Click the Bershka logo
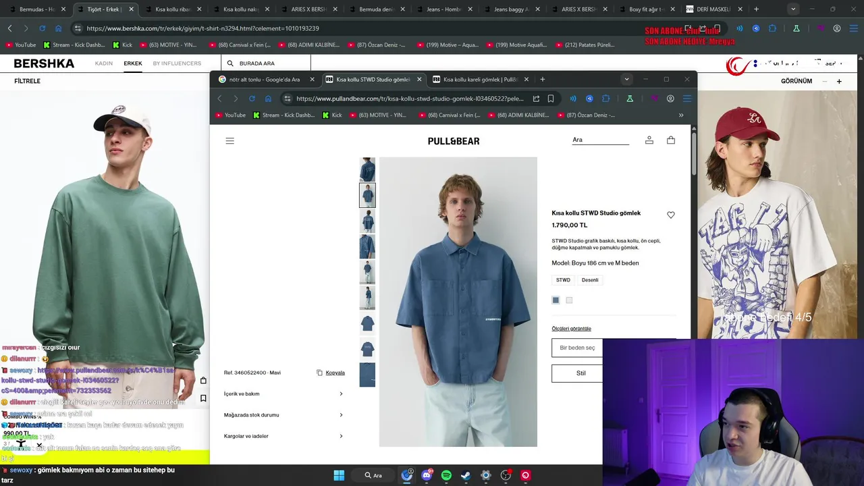The width and height of the screenshot is (864, 486). [44, 63]
